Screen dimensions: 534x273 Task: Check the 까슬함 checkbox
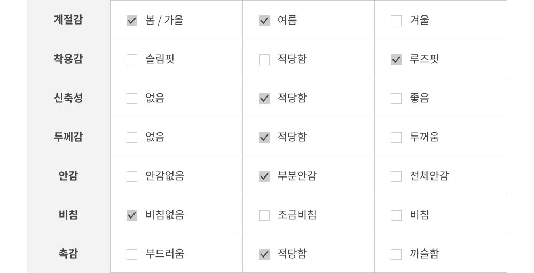coord(396,254)
